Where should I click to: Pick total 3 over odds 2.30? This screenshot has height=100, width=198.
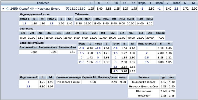coord(124,62)
